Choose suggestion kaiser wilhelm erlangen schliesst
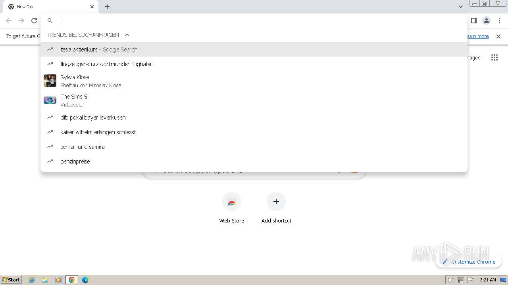 (254, 132)
